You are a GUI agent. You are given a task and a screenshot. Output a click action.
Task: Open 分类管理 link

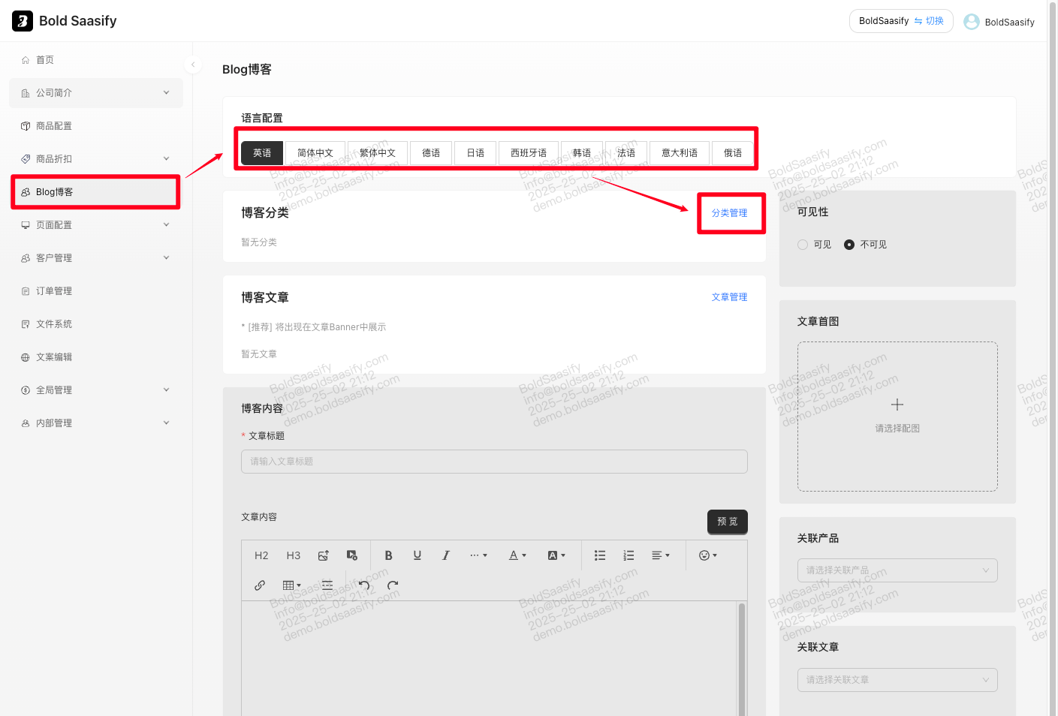730,213
